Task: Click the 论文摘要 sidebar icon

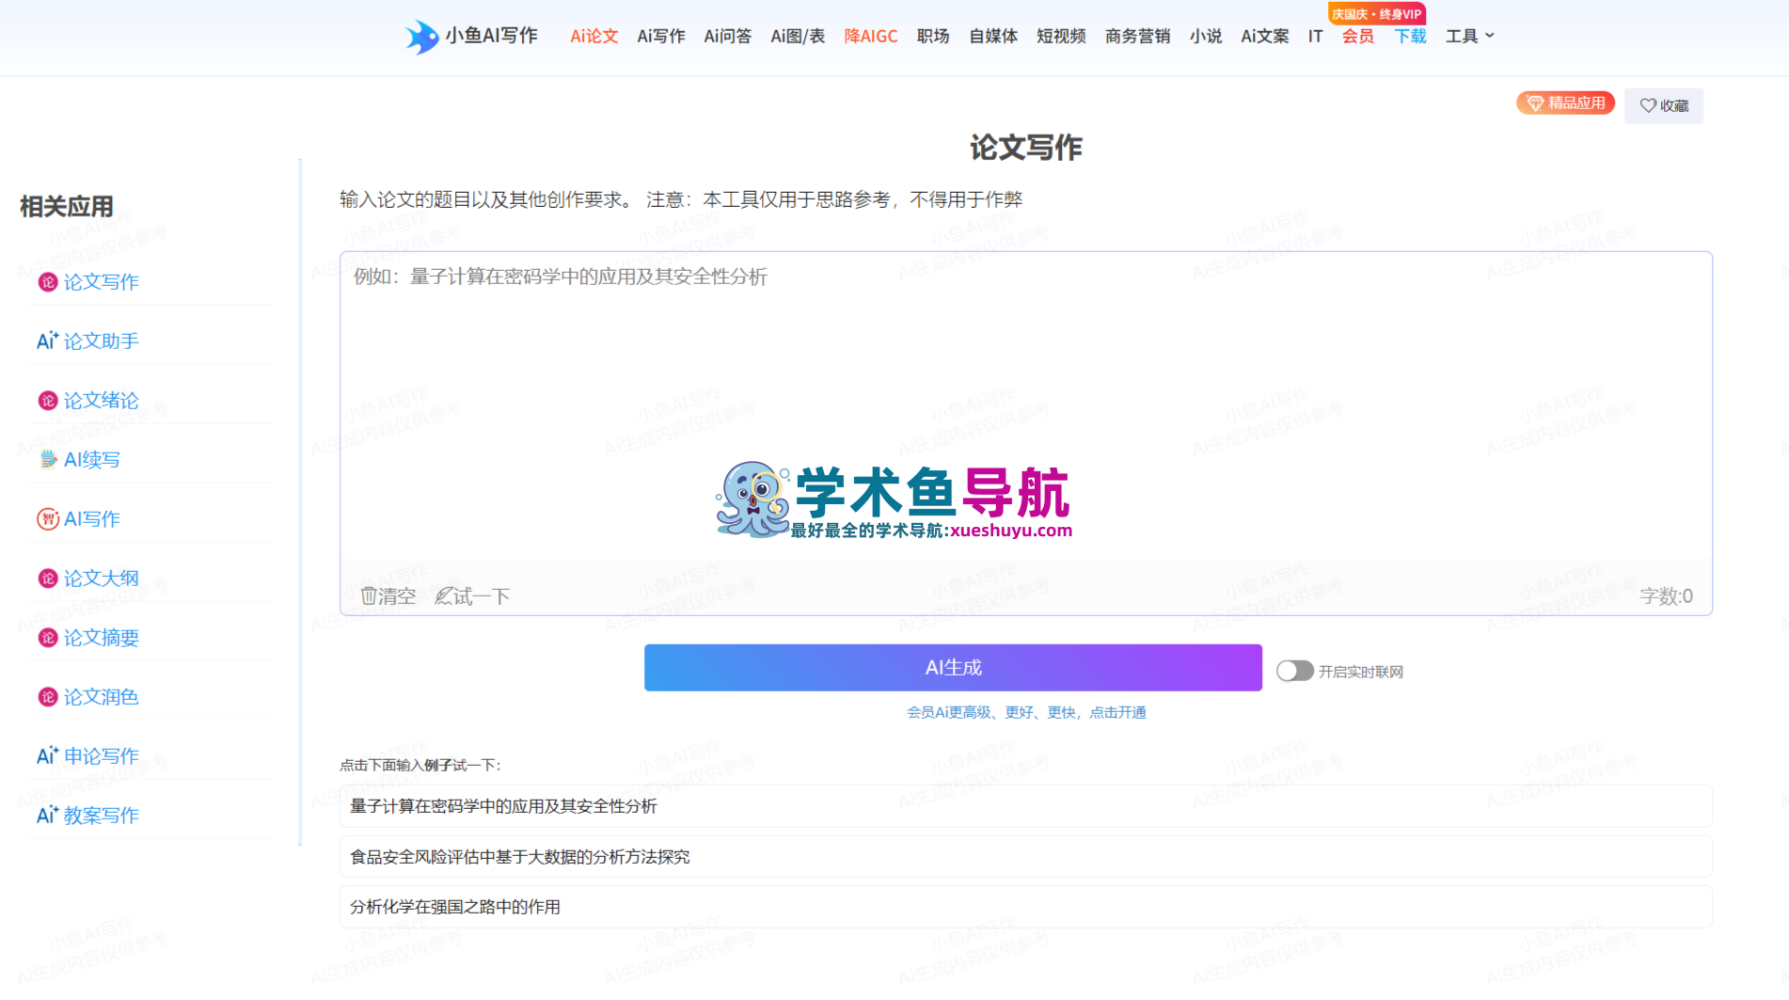Action: tap(48, 638)
